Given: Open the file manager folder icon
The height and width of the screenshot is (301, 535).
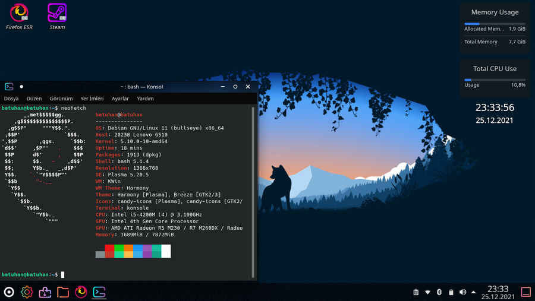Looking at the screenshot, I should (x=63, y=292).
